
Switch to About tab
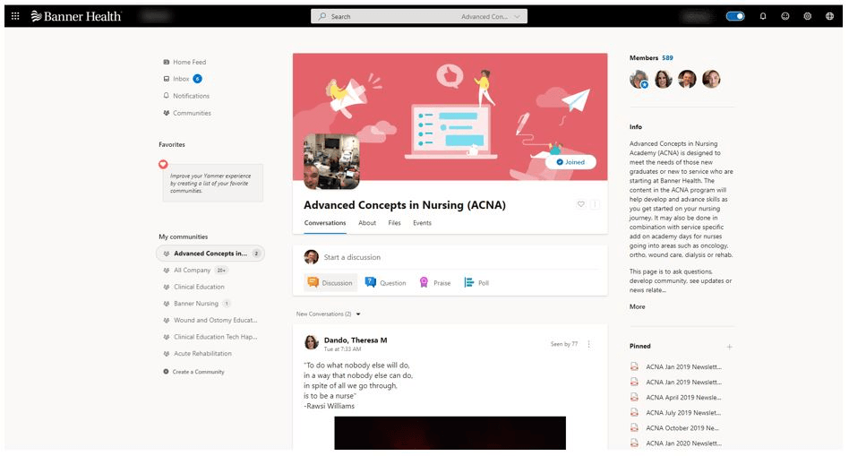pos(367,223)
